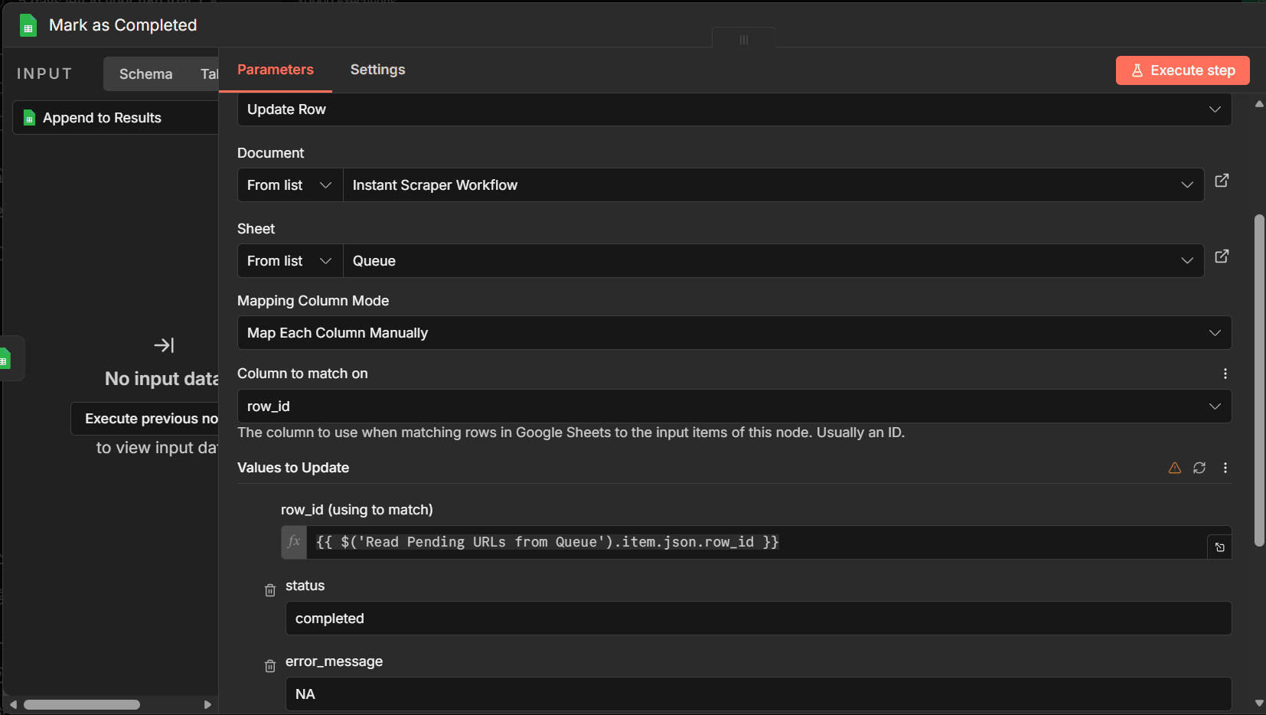
Task: Click the horizontal scrollbar thumb in input panel
Action: point(82,704)
